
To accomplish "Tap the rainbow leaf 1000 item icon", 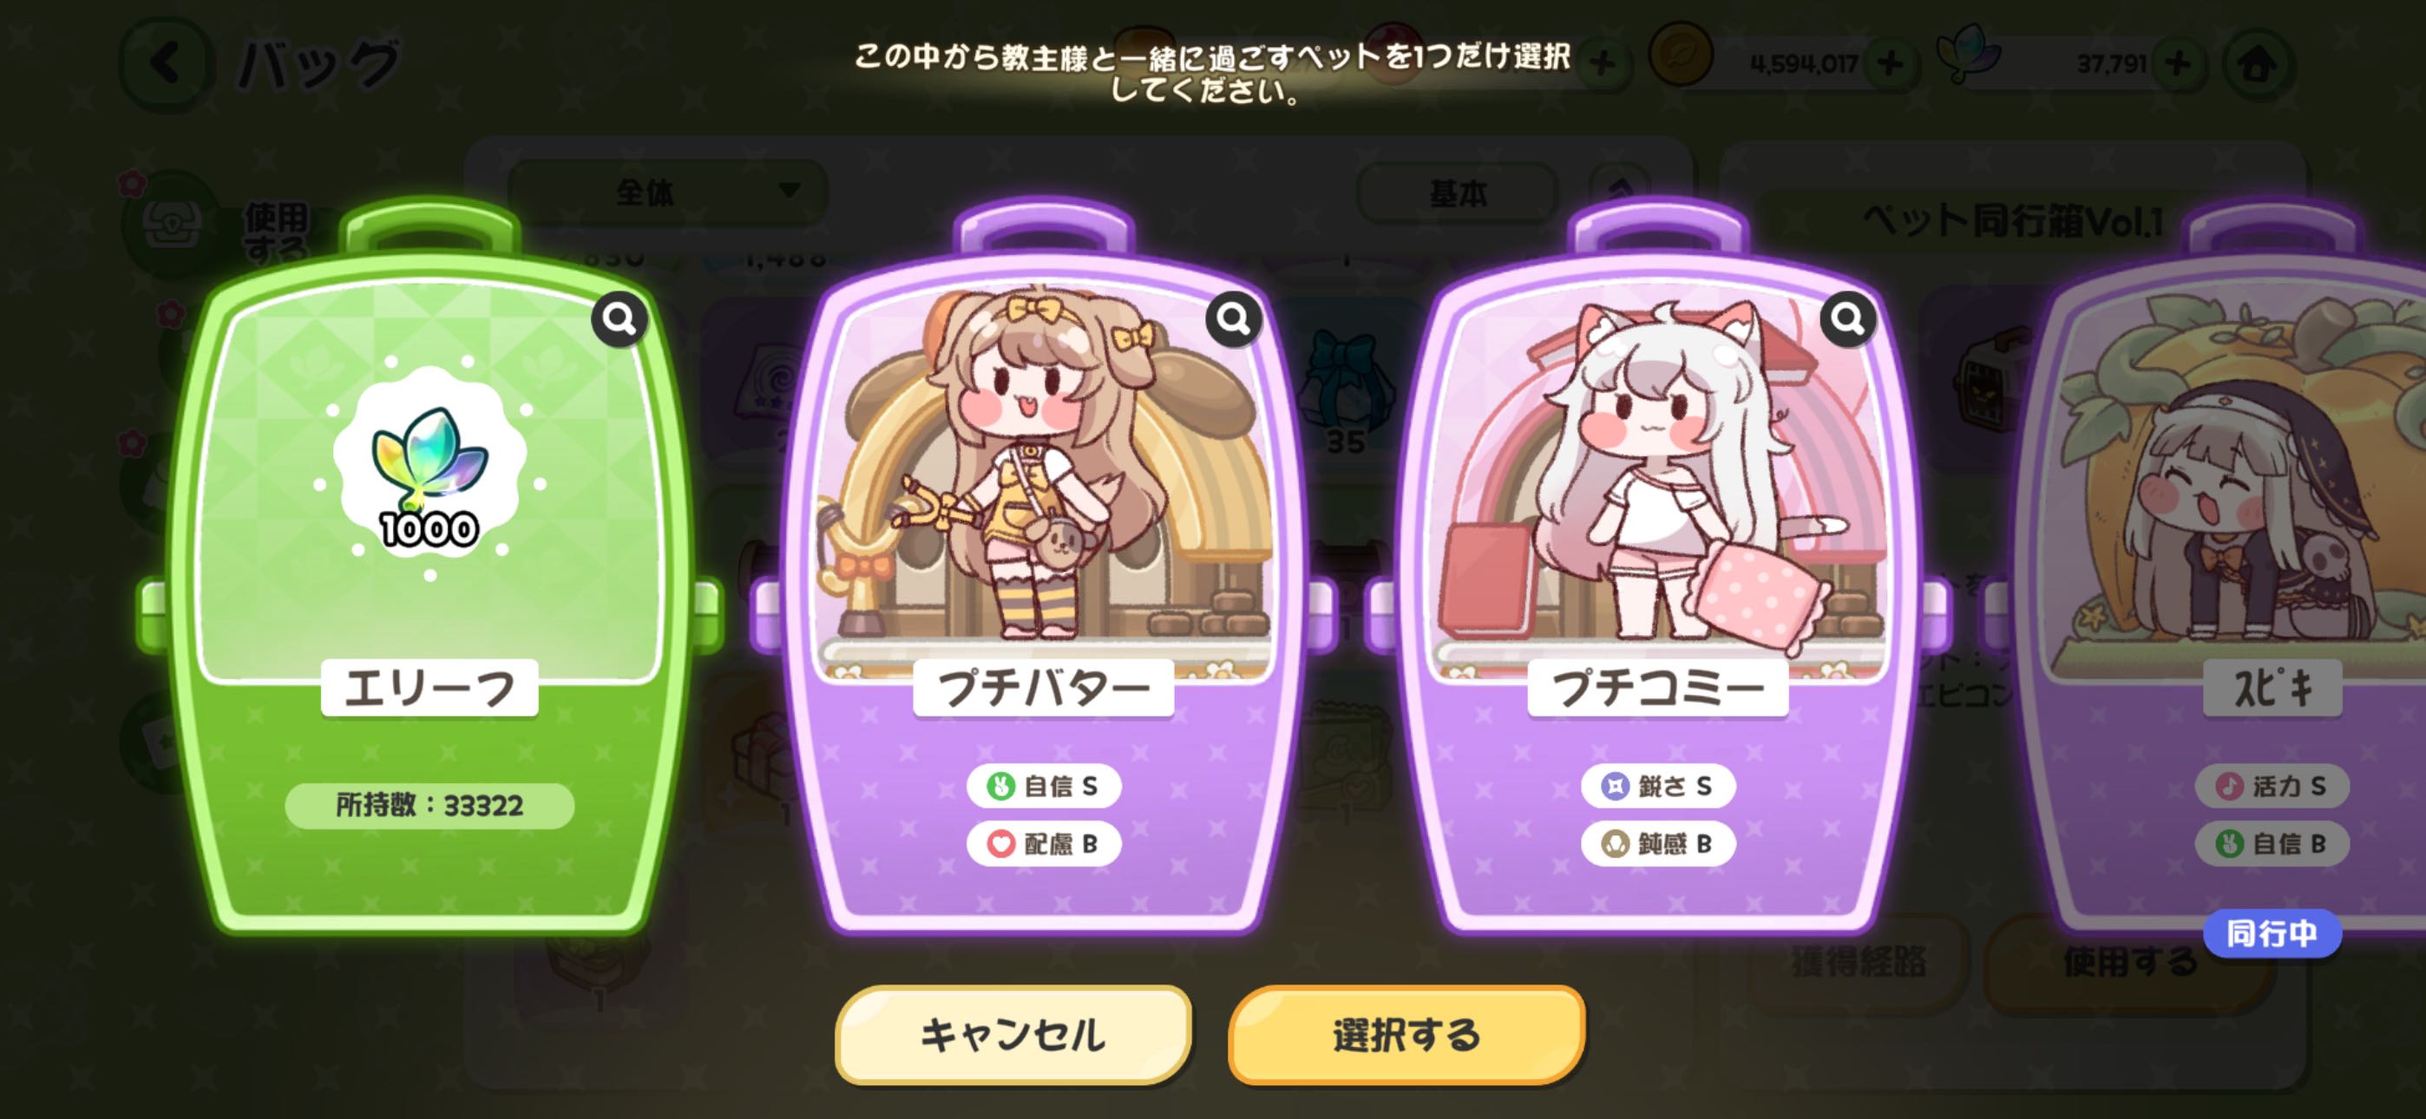I will 429,468.
